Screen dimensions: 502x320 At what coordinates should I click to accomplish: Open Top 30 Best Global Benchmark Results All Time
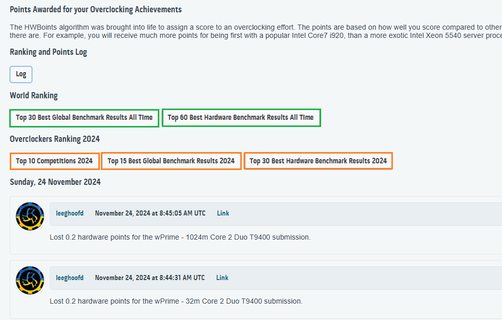[84, 118]
